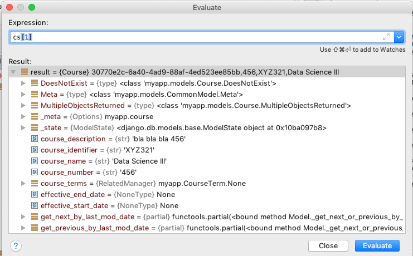
Task: Open the expression history dropdown
Action: [399, 37]
